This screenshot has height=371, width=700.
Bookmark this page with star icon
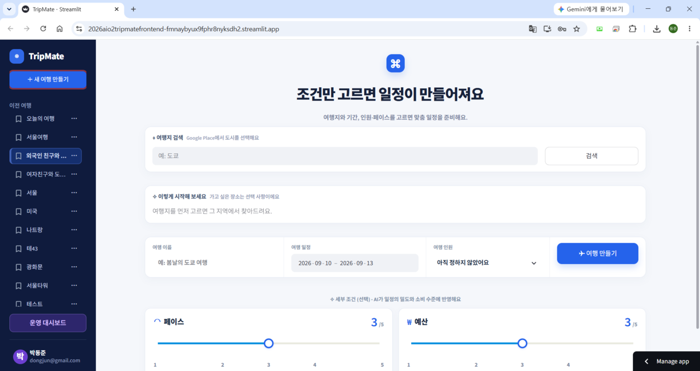pyautogui.click(x=576, y=29)
